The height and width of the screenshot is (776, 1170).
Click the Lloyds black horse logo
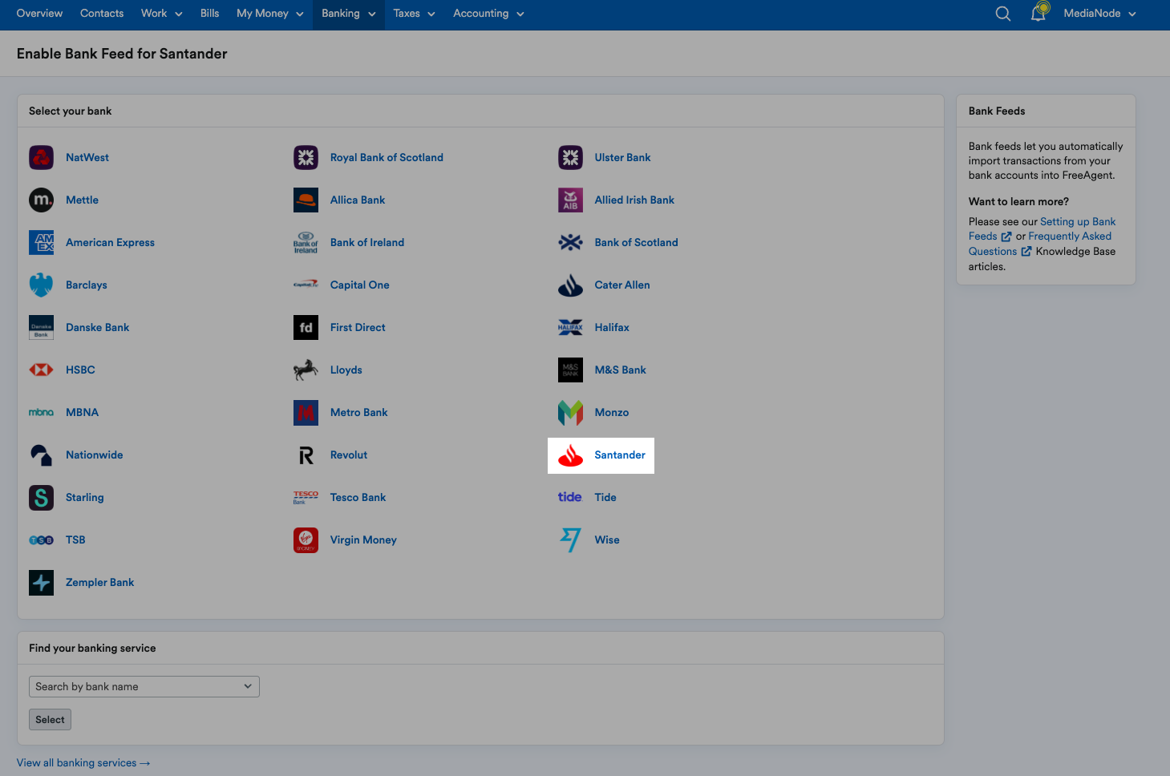coord(306,370)
